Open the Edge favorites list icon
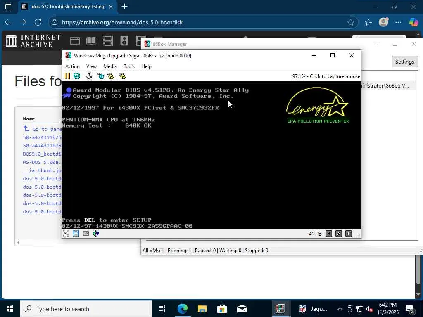The width and height of the screenshot is (423, 317). pos(368,22)
